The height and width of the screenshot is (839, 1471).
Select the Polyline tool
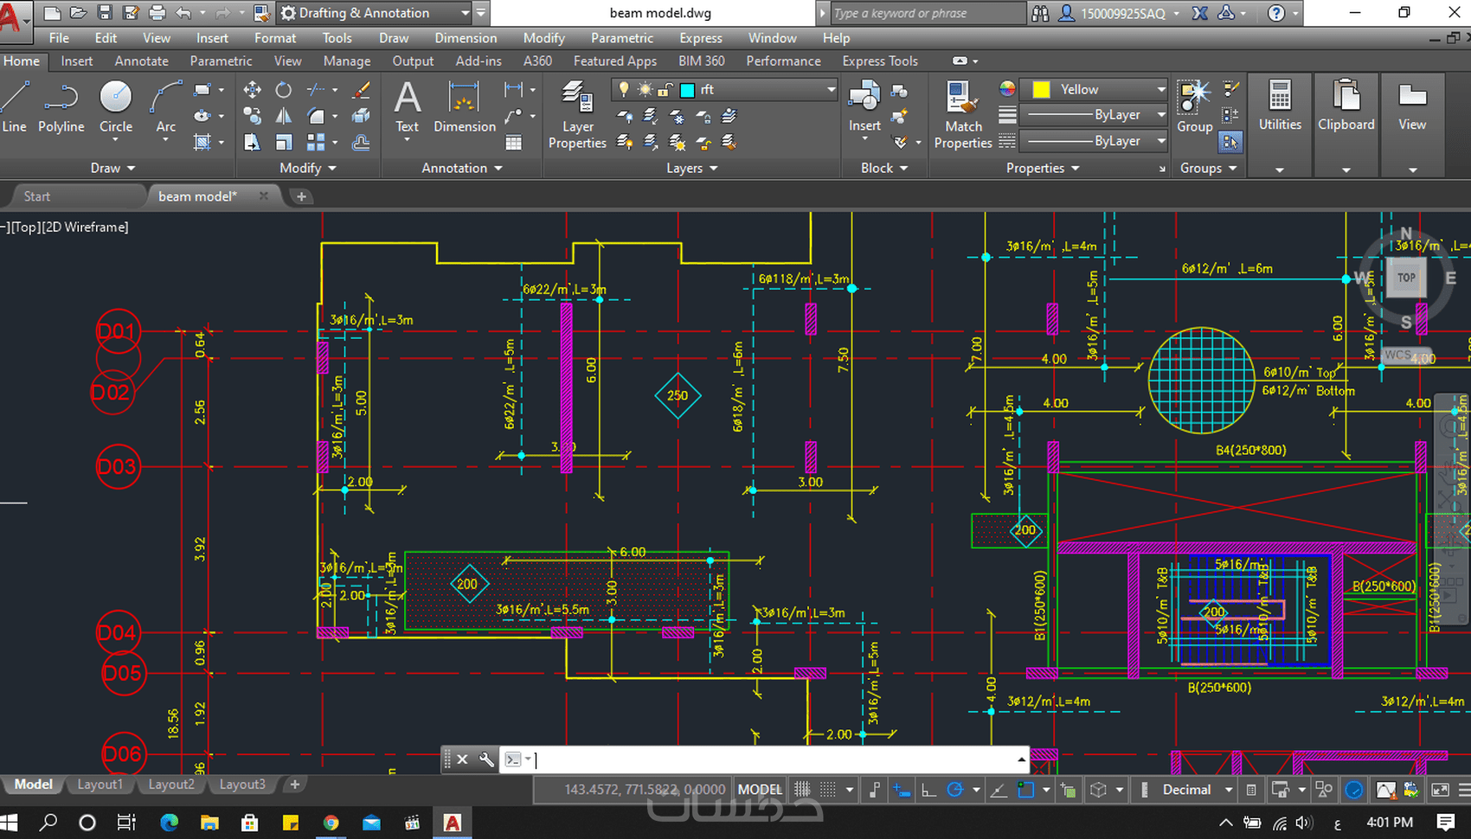pos(61,107)
